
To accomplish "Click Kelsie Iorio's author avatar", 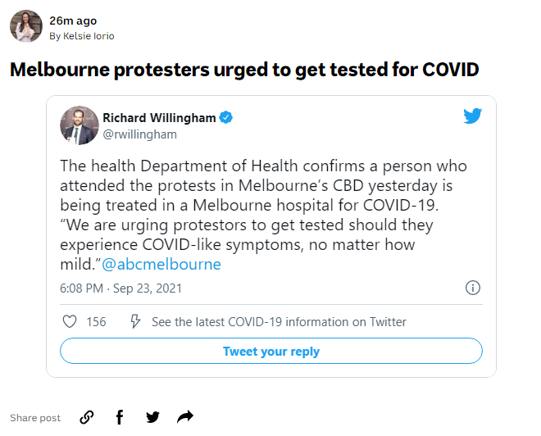I will [x=25, y=27].
